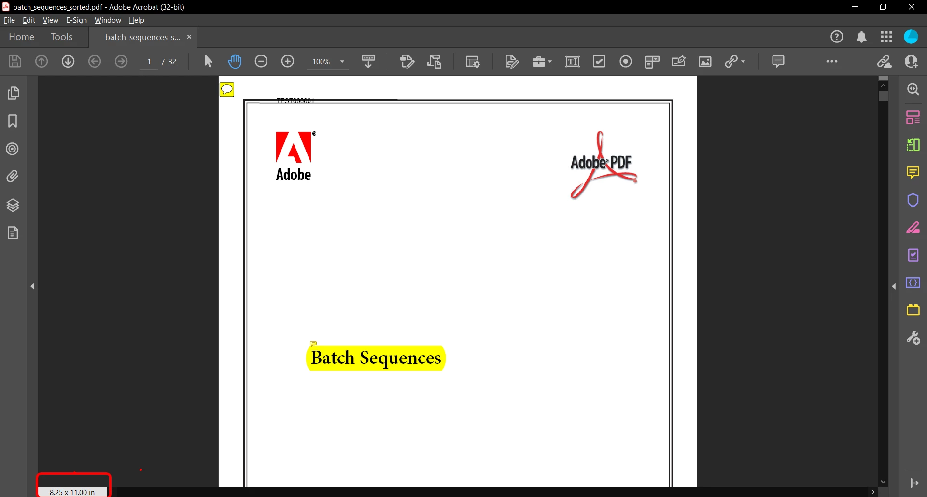
Task: Open the View menu
Action: 50,20
